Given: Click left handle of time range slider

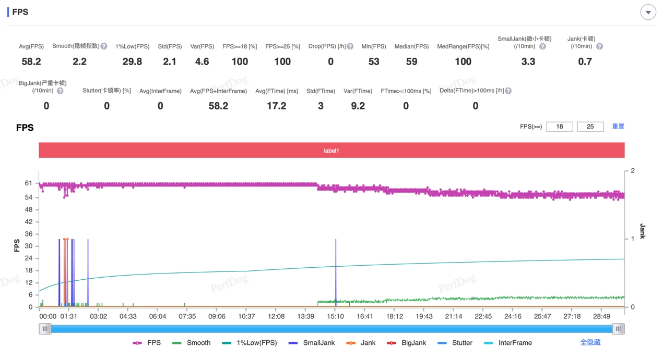Looking at the screenshot, I should (x=45, y=329).
